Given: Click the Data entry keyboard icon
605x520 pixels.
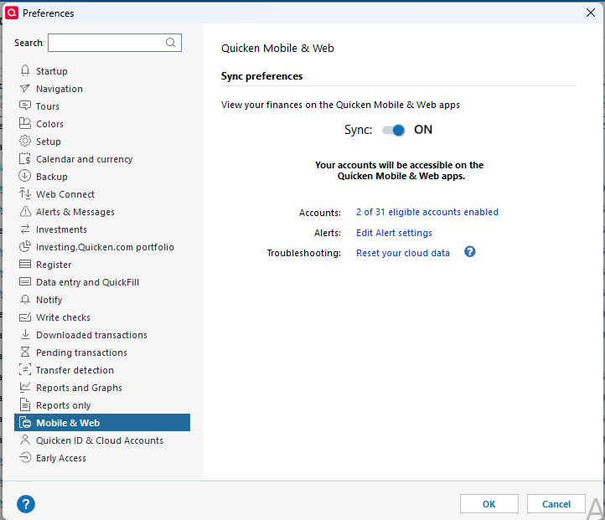Looking at the screenshot, I should [x=25, y=282].
